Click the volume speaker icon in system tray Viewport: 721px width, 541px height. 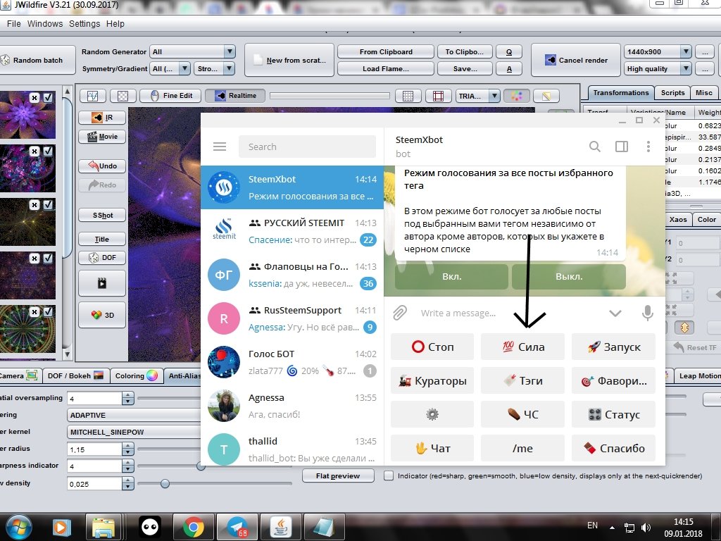tap(646, 527)
